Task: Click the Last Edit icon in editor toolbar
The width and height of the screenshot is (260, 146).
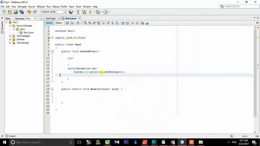Action: point(67,23)
